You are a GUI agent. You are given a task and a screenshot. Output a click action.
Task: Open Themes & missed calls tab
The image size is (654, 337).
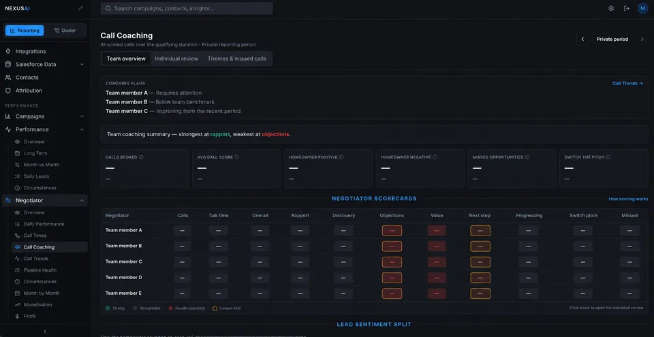click(x=237, y=59)
